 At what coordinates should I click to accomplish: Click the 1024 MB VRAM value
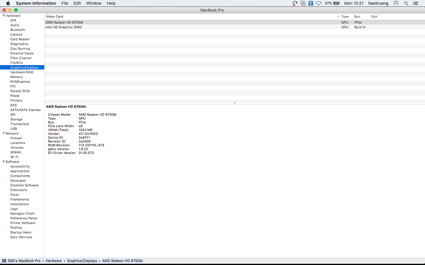coord(85,130)
